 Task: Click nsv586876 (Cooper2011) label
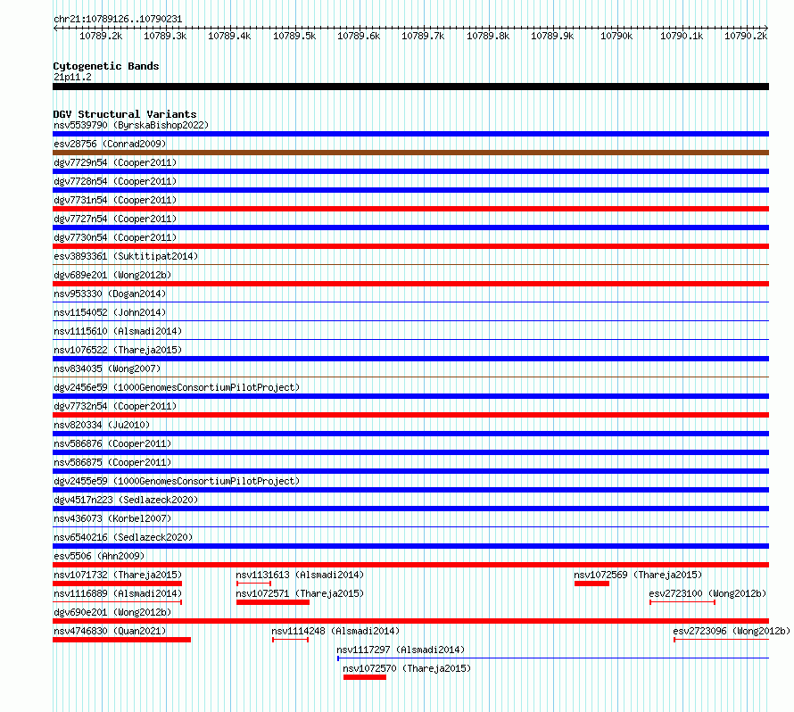point(112,443)
